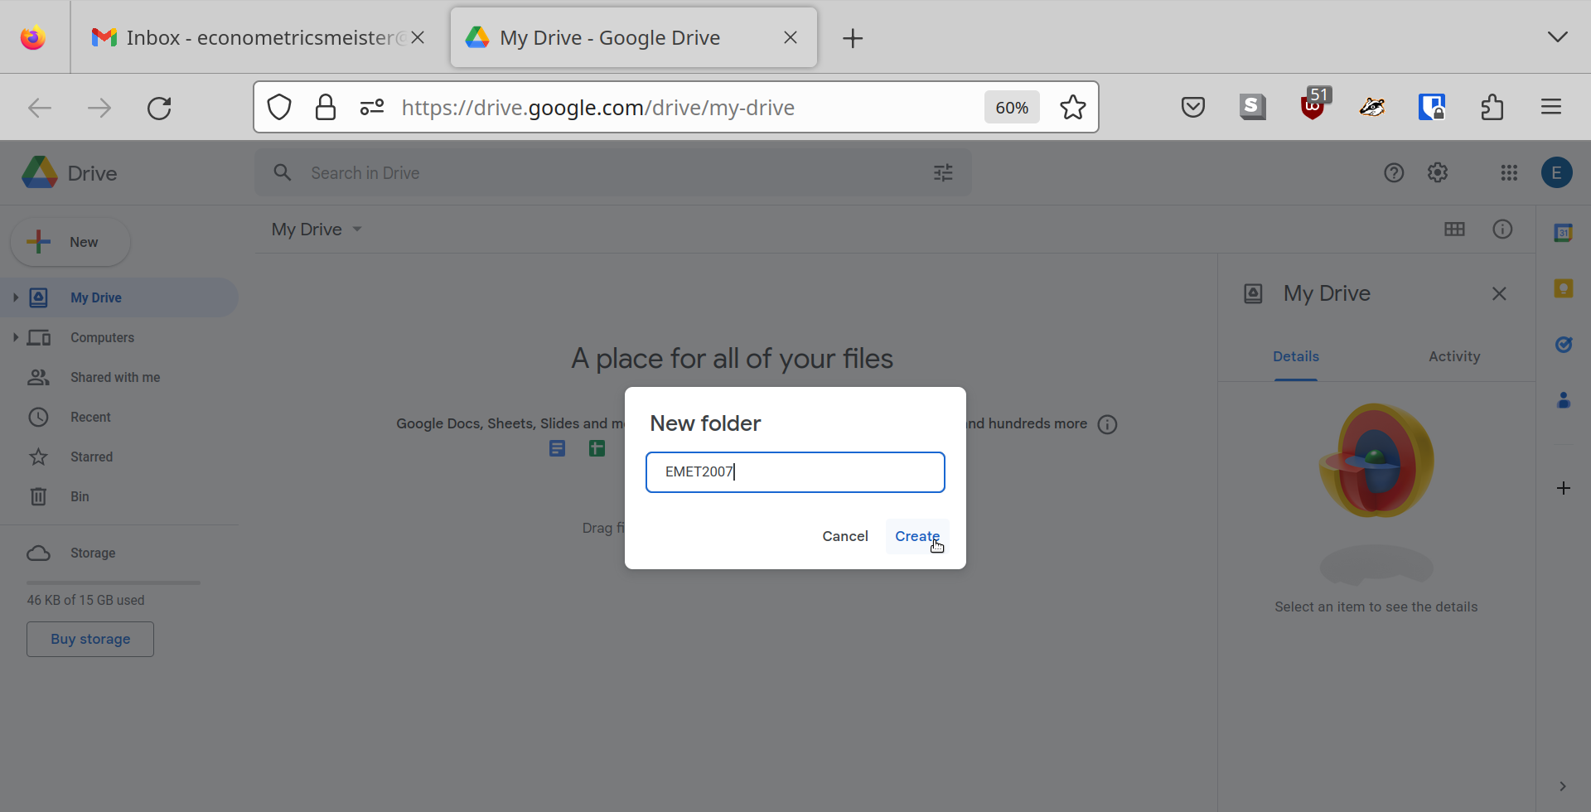Go back in browser history
The width and height of the screenshot is (1591, 812).
[40, 108]
